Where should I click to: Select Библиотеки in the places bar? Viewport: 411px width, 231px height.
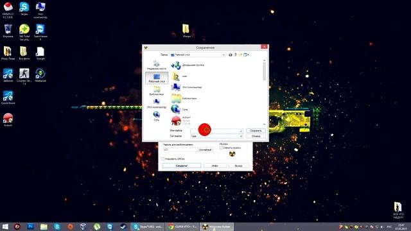[157, 91]
